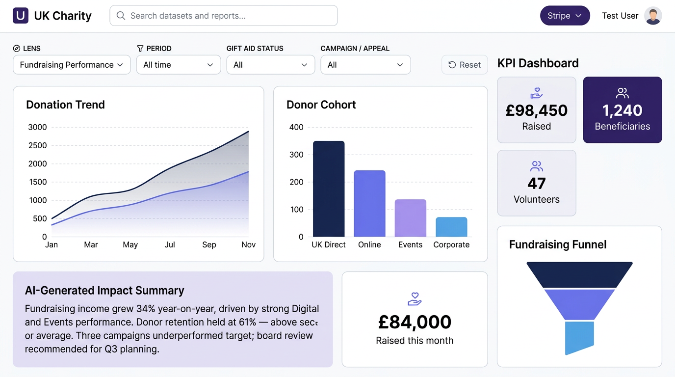Click the UK Charity title

pyautogui.click(x=63, y=16)
